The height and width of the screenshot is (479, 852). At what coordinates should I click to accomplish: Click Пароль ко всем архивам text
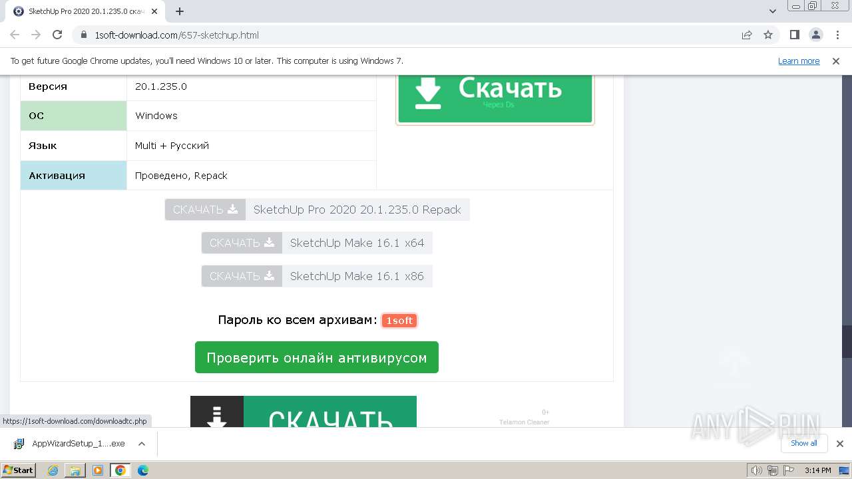(x=298, y=320)
